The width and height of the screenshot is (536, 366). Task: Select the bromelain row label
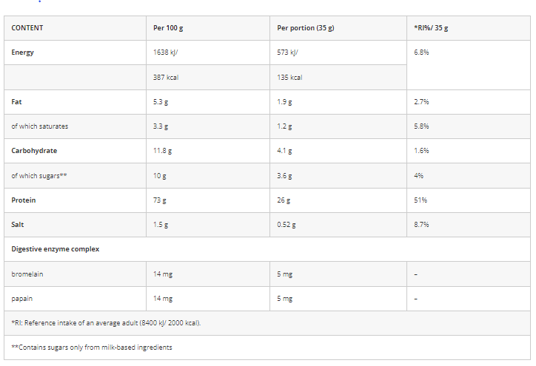pos(27,274)
